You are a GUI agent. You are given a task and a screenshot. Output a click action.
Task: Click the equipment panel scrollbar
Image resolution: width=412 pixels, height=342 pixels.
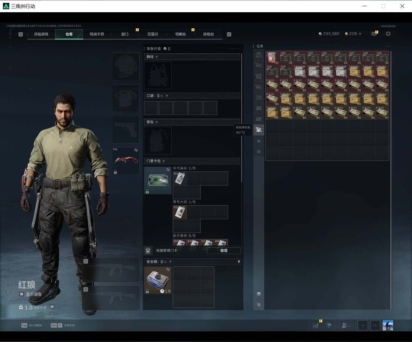click(242, 117)
